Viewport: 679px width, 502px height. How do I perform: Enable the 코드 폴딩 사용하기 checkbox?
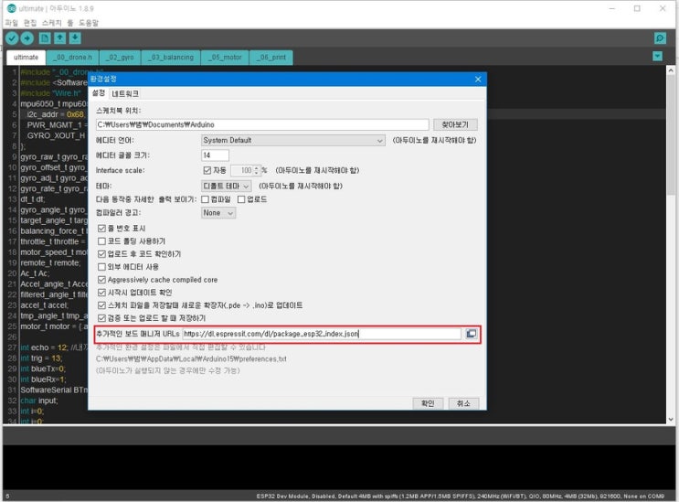coord(101,241)
